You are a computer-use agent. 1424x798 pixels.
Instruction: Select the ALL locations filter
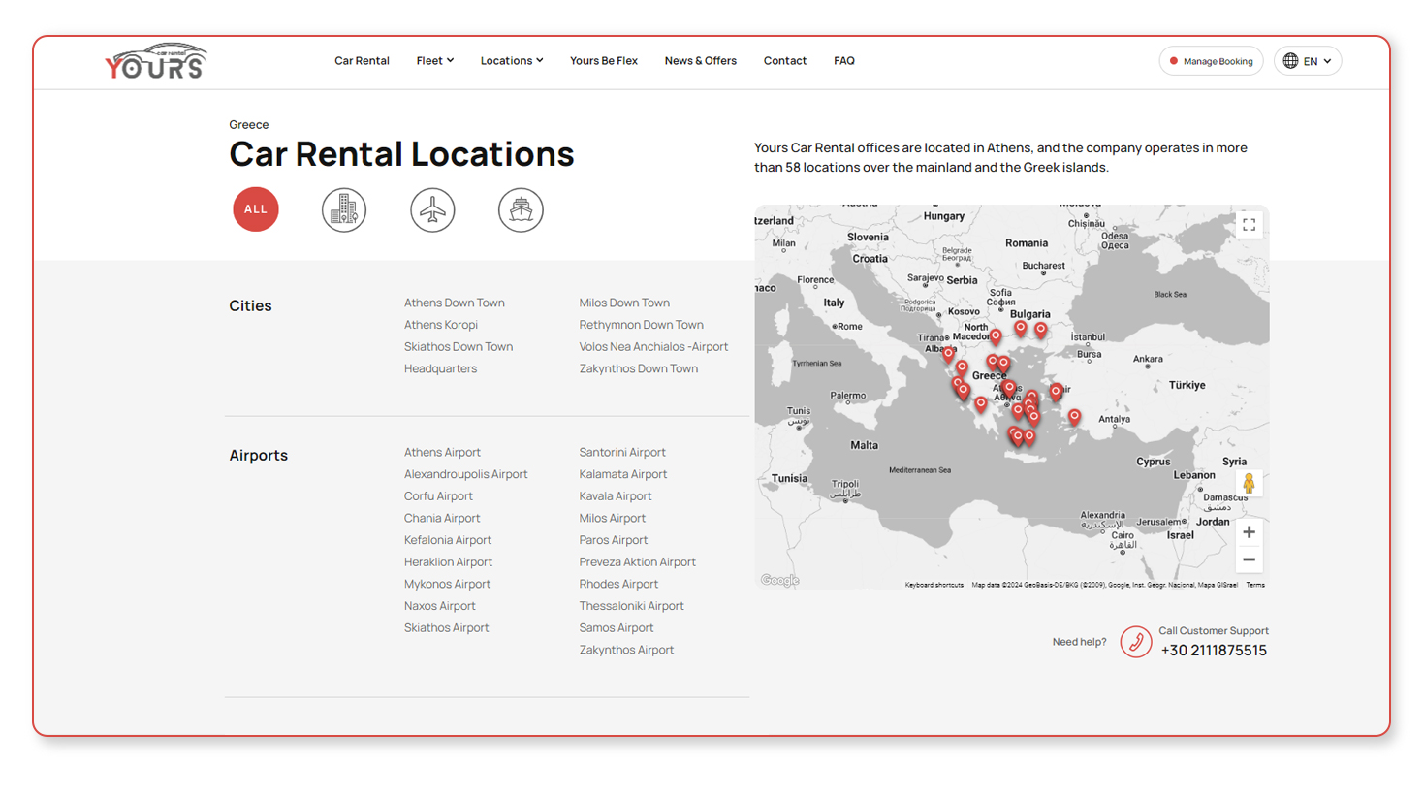256,209
